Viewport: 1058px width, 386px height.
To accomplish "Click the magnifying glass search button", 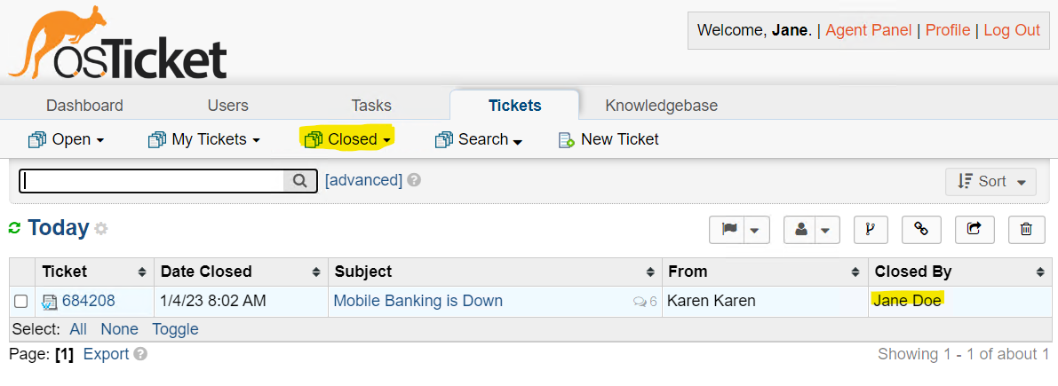I will point(300,181).
